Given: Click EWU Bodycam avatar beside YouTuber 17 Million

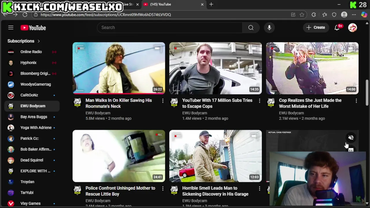Looking at the screenshot, I should tap(174, 102).
